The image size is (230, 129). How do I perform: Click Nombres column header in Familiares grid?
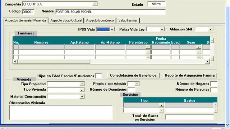point(41,42)
